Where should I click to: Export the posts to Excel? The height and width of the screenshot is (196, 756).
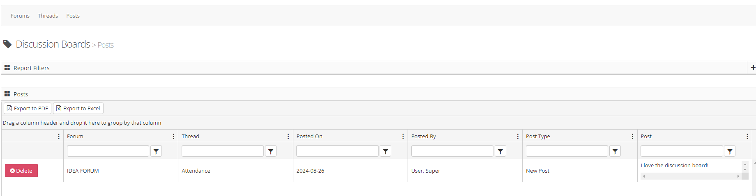(x=78, y=109)
